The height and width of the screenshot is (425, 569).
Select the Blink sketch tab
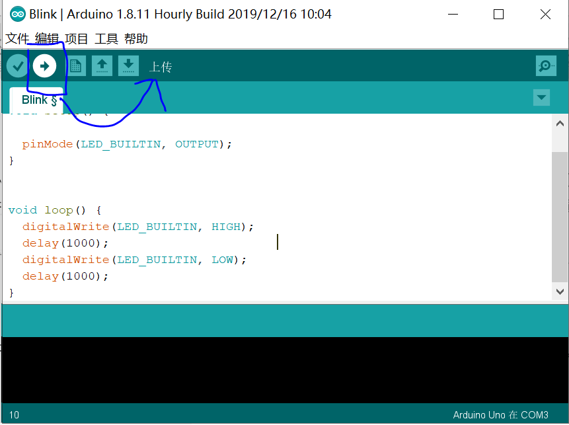(x=36, y=100)
